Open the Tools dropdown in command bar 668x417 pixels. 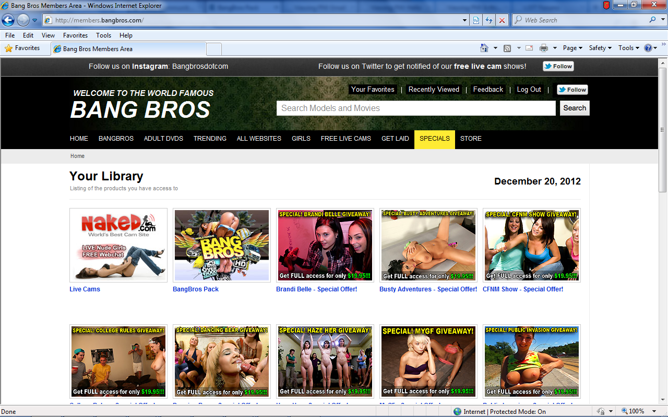click(x=629, y=48)
